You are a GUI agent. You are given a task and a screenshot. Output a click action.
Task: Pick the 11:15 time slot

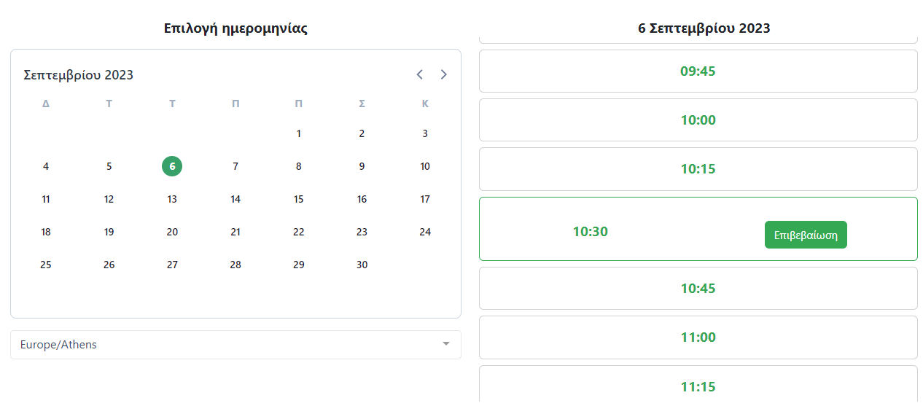click(698, 386)
